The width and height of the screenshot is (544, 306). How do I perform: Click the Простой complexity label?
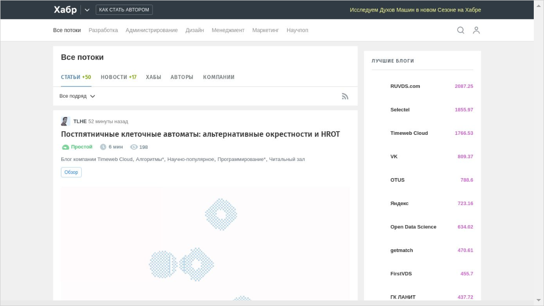click(81, 147)
